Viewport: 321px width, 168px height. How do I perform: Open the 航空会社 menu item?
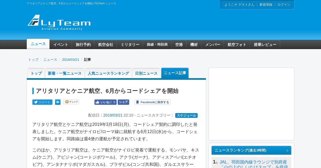(x=106, y=45)
